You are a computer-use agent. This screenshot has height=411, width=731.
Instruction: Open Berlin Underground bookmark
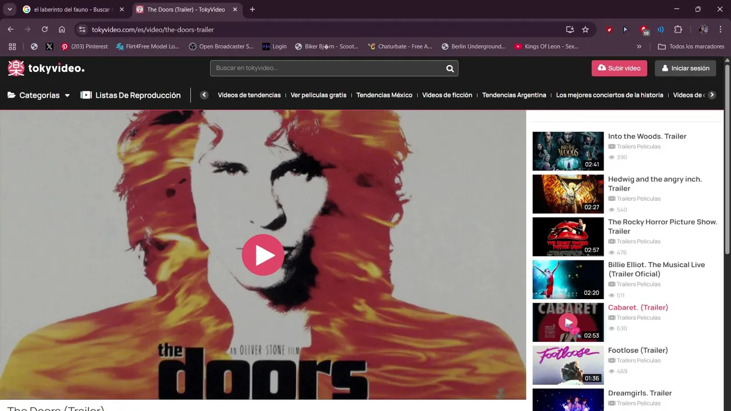pyautogui.click(x=473, y=47)
